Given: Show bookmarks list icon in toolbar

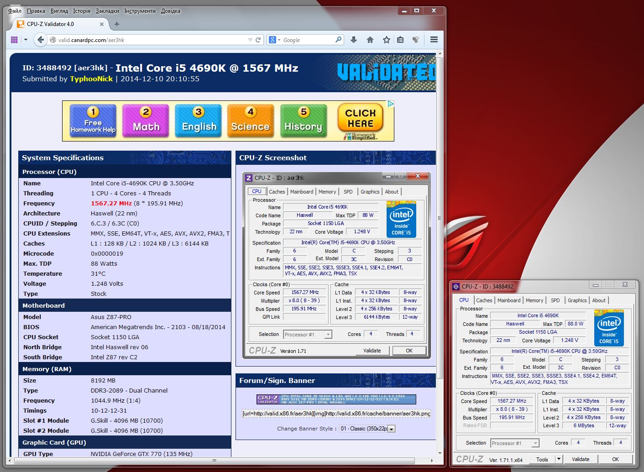Looking at the screenshot, I should [400, 40].
